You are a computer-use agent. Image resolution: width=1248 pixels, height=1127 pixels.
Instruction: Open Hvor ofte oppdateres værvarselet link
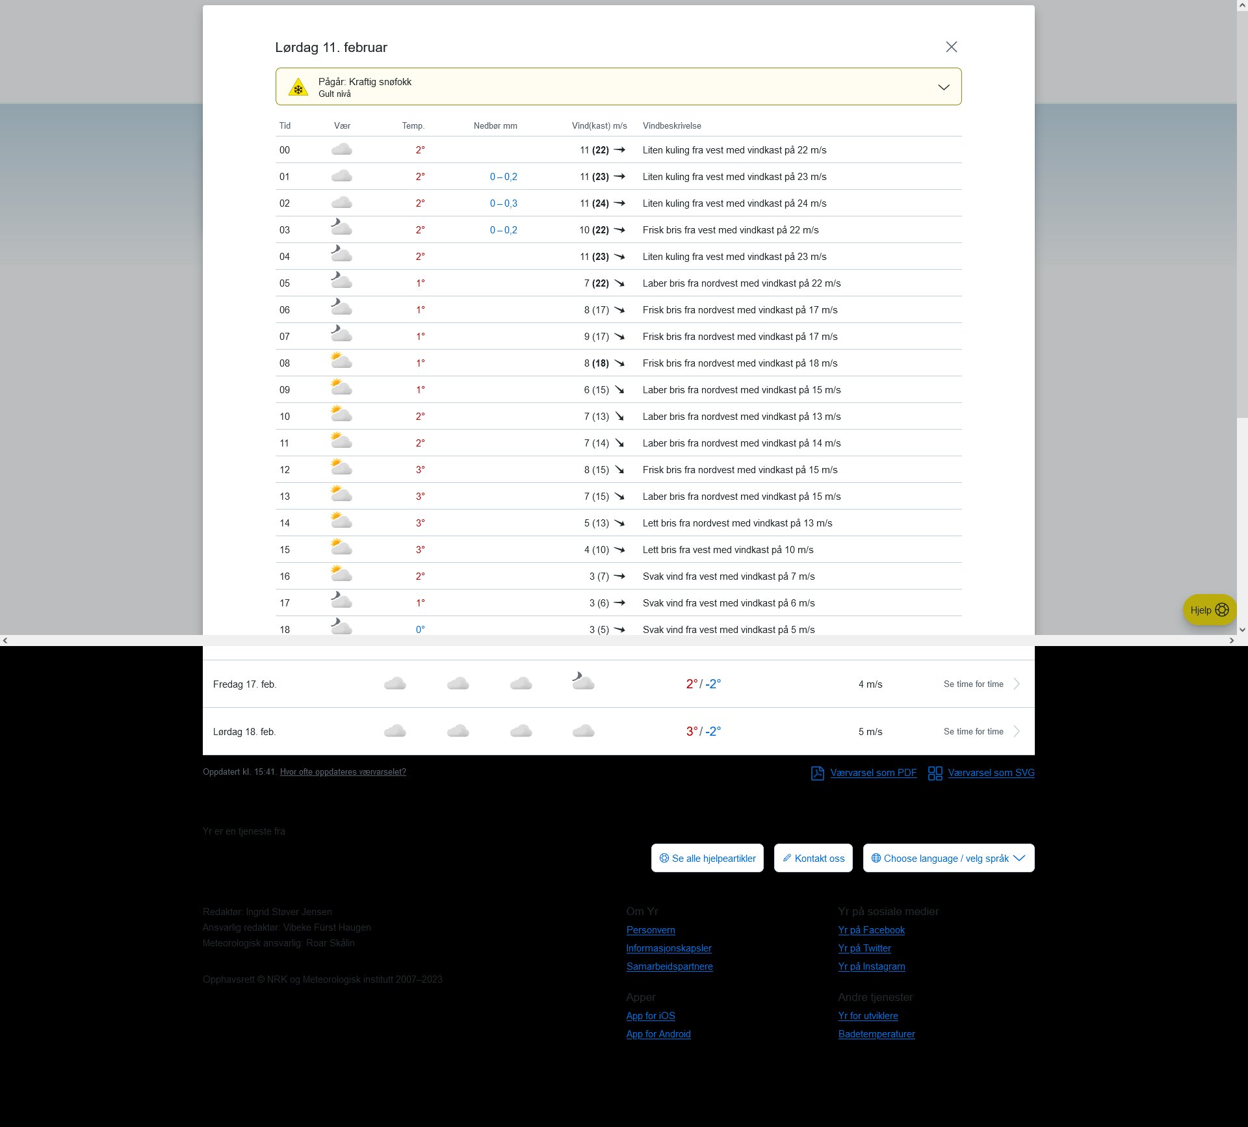click(343, 772)
